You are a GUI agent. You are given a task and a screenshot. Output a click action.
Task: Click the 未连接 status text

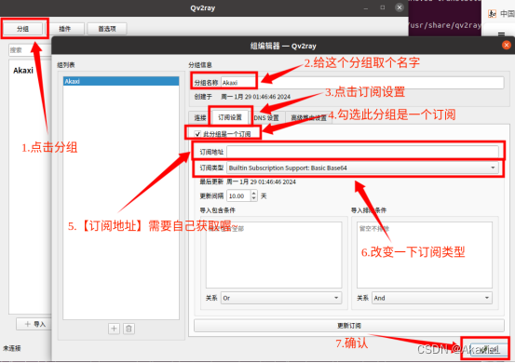(x=12, y=348)
